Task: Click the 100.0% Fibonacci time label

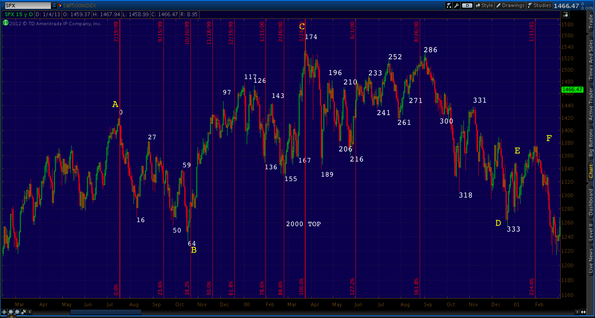Action: click(301, 287)
